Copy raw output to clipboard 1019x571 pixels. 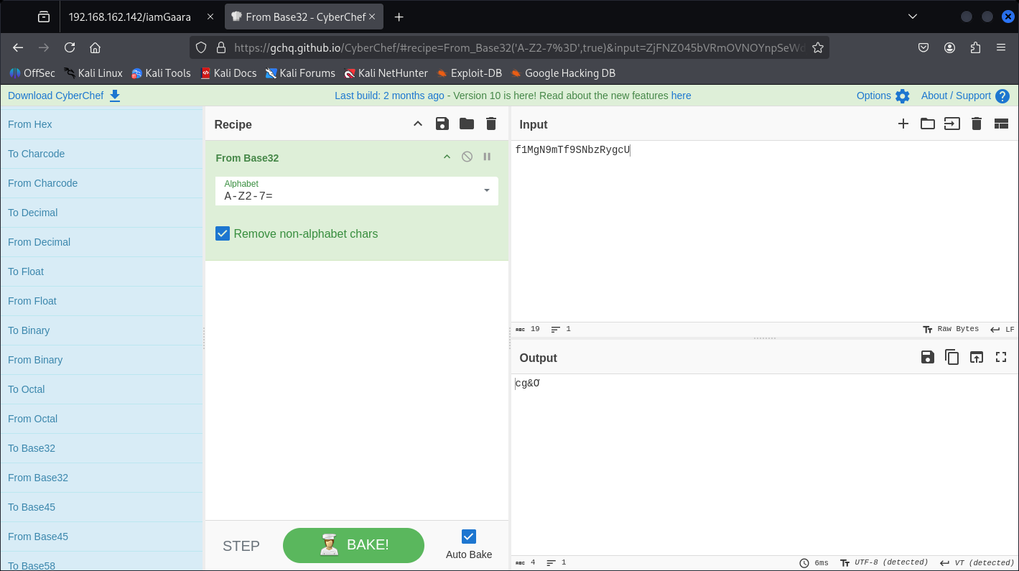click(952, 357)
